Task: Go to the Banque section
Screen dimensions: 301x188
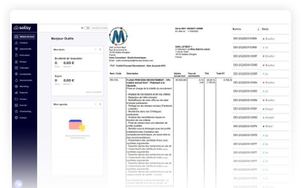Action: point(24,62)
